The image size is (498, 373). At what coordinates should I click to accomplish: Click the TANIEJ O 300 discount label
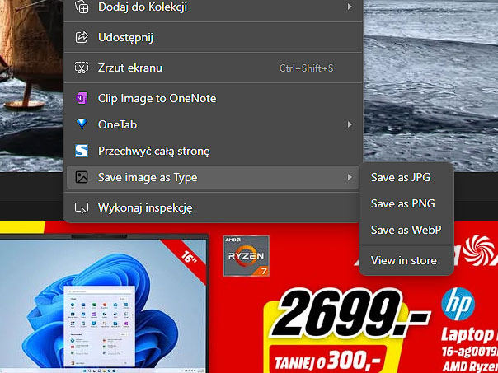point(327,361)
